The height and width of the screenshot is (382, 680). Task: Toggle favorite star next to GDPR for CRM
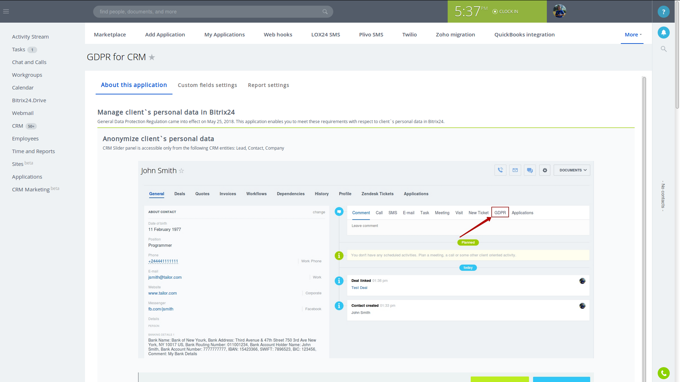(x=152, y=57)
